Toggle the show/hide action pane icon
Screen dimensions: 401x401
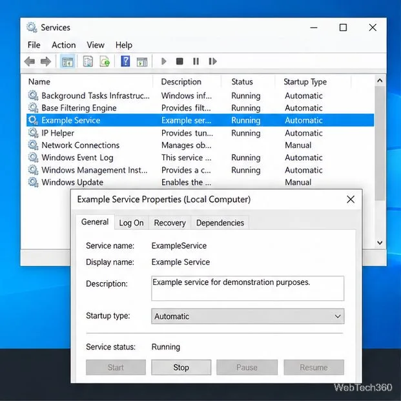click(142, 61)
